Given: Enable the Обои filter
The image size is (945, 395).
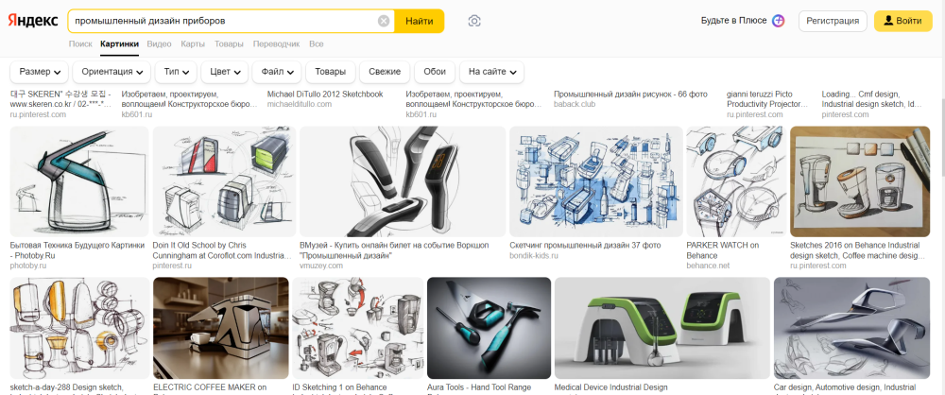Looking at the screenshot, I should click(x=435, y=72).
